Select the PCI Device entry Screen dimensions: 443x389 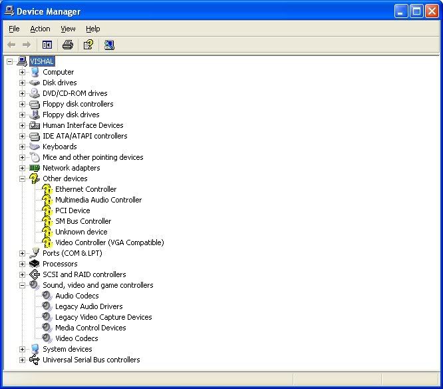[x=73, y=210]
